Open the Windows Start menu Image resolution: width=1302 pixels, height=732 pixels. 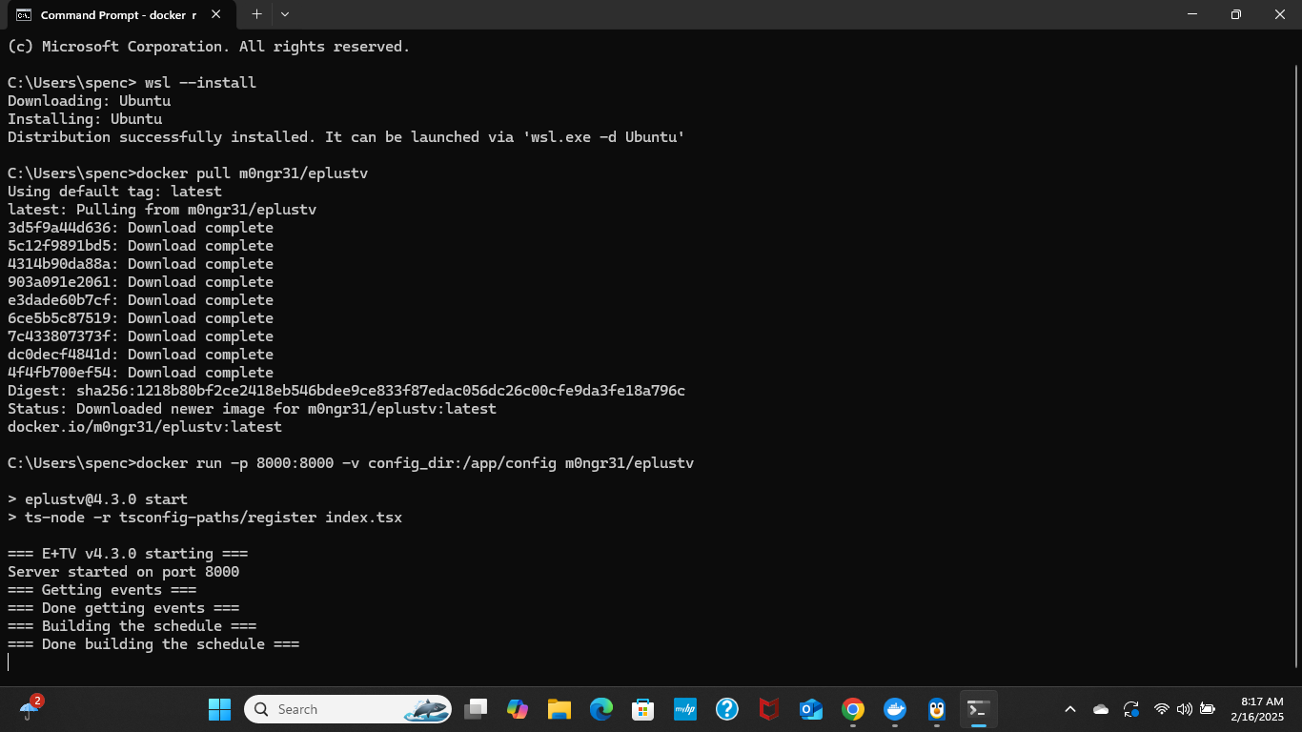pos(219,709)
